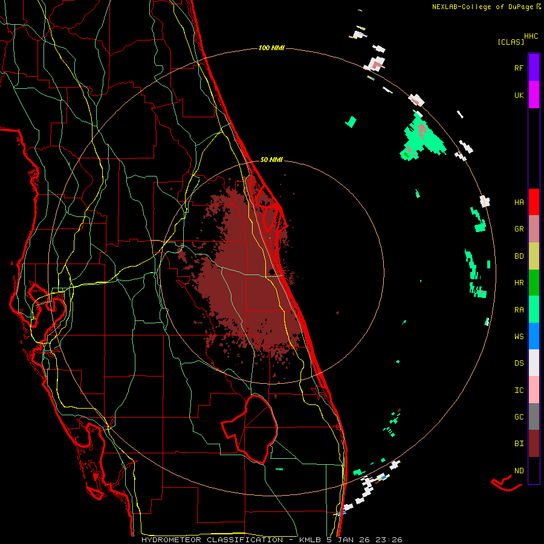
Task: Click the BI brown legend swatch
Action: pyautogui.click(x=534, y=444)
